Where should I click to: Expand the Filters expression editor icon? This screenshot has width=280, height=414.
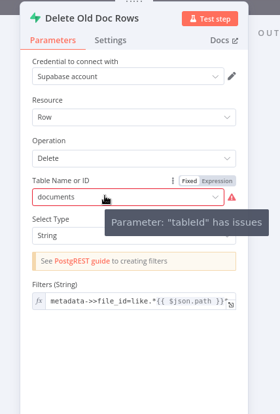(x=231, y=305)
